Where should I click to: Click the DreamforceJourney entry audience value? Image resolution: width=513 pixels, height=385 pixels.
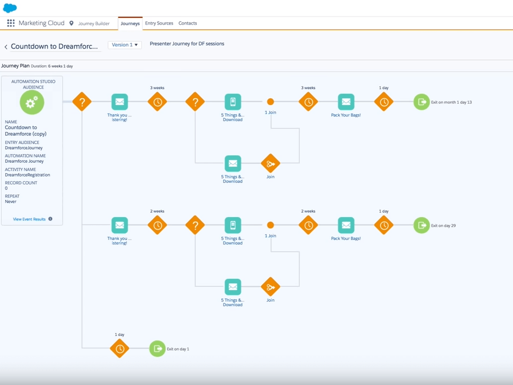click(23, 148)
